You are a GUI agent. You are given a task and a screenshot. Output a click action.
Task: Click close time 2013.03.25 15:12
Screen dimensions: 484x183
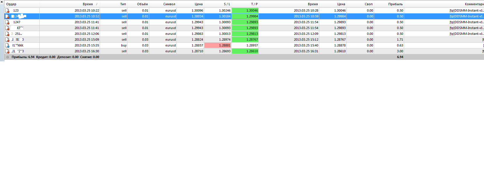(x=306, y=40)
